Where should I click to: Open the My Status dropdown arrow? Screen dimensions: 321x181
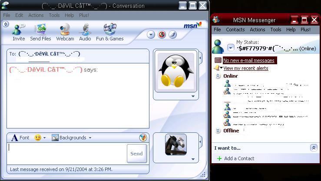click(231, 48)
